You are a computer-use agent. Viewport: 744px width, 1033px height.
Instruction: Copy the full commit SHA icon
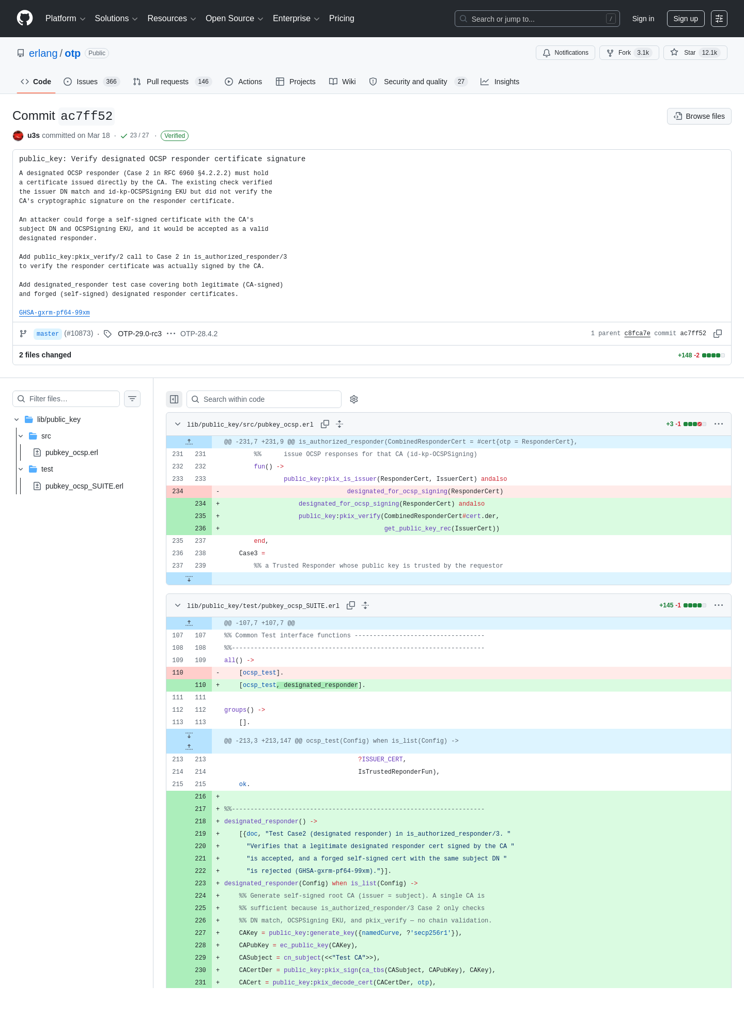(x=718, y=334)
